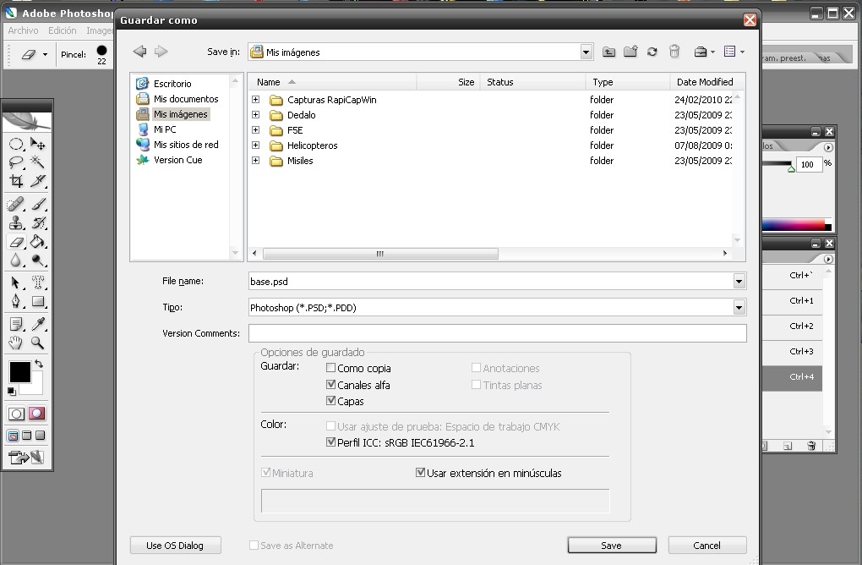Select the Clone Stamp tool
862x565 pixels.
click(x=16, y=222)
